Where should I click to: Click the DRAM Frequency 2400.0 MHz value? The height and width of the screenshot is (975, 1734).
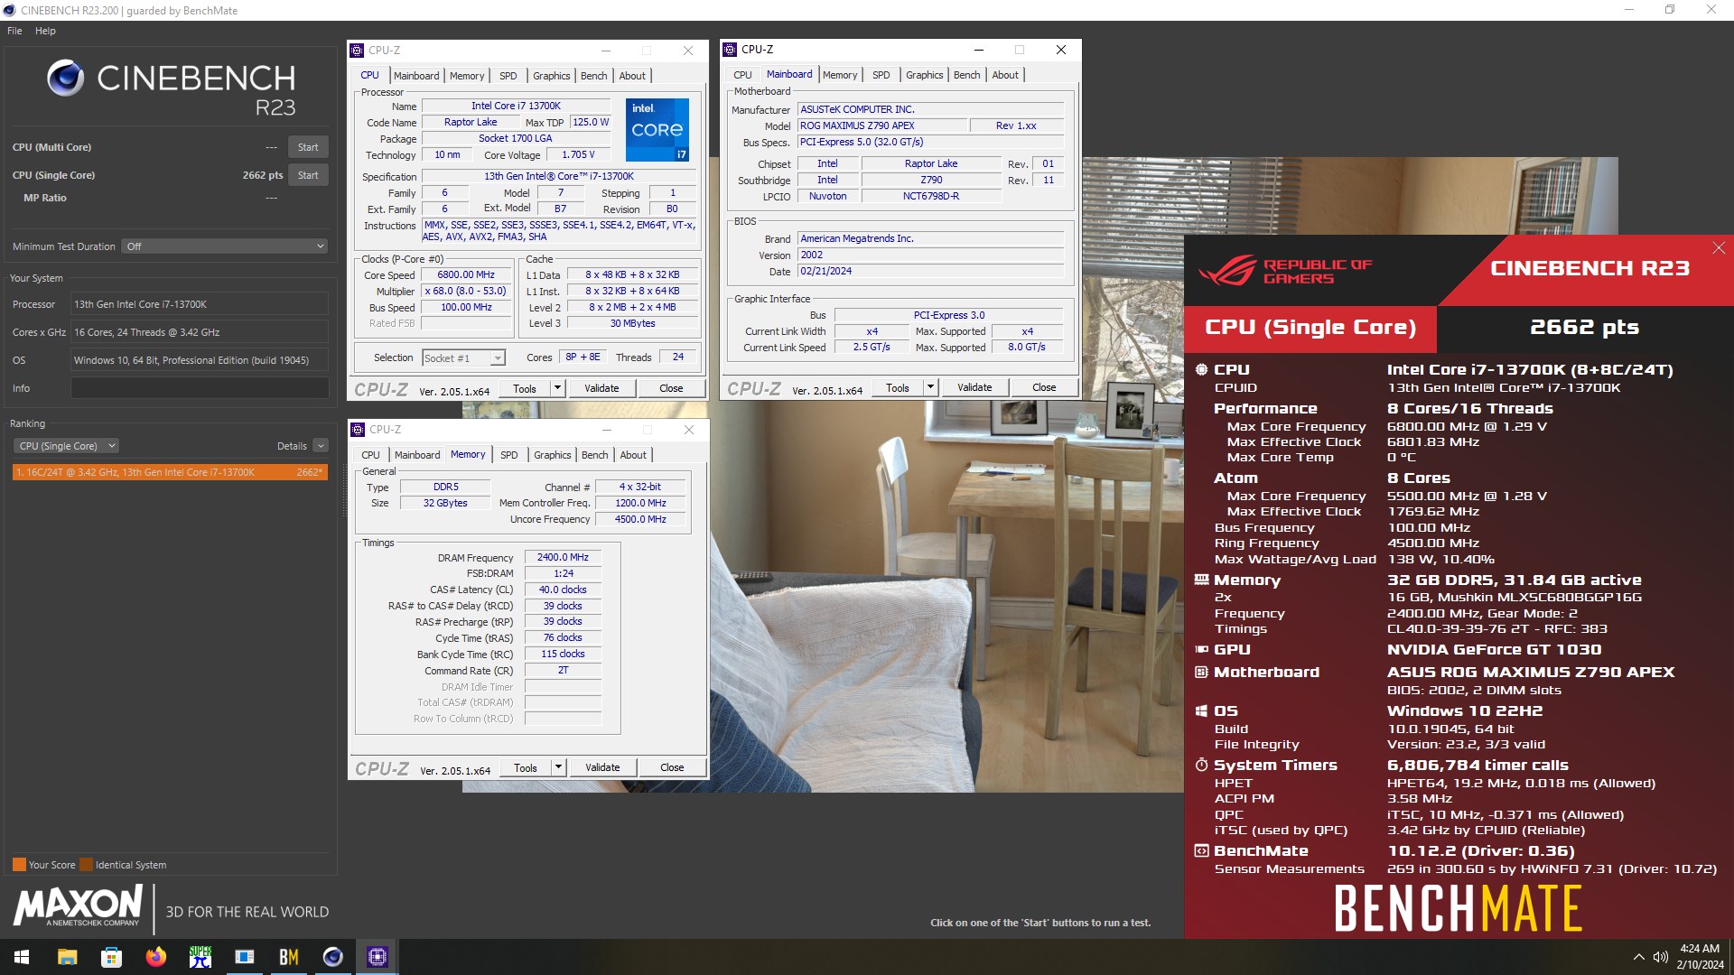(x=563, y=558)
